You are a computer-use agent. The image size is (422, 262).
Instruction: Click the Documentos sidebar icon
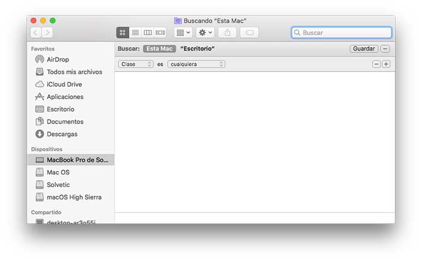tap(40, 121)
